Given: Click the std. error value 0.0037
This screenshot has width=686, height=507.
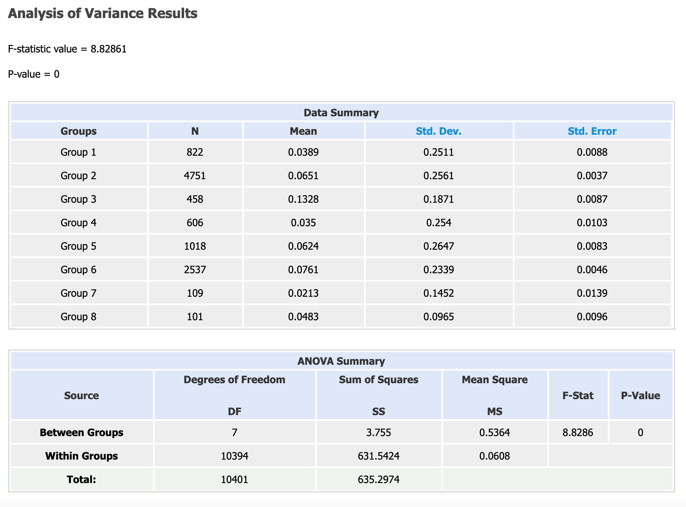Looking at the screenshot, I should (x=592, y=175).
